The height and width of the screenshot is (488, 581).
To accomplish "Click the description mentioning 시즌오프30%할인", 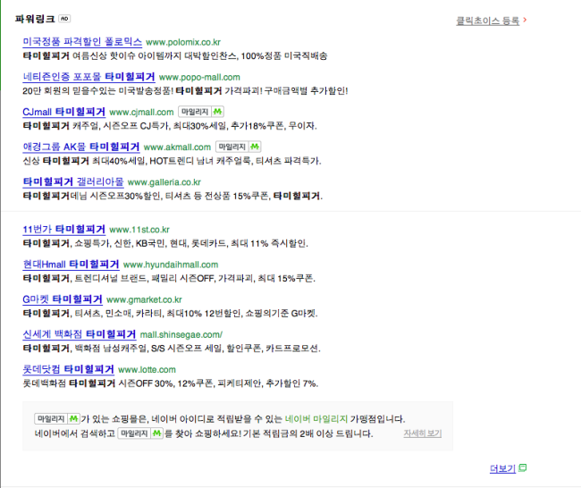I will (173, 196).
